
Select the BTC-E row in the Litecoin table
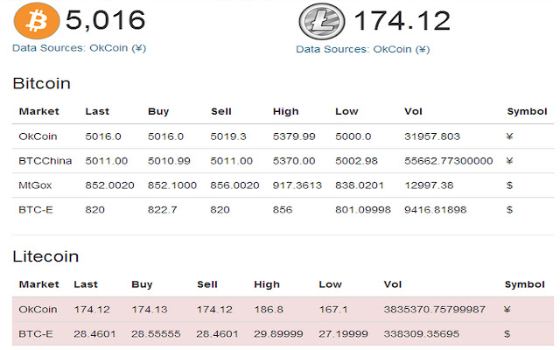[x=283, y=334]
